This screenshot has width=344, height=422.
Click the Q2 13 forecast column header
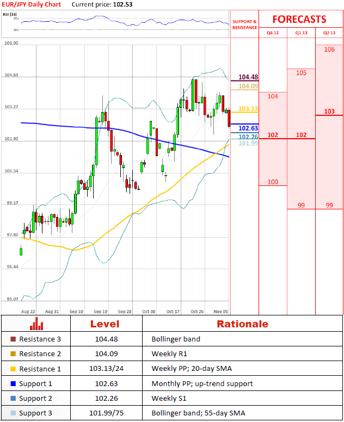click(329, 33)
